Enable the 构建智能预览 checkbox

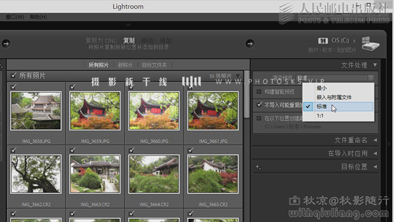coord(259,92)
